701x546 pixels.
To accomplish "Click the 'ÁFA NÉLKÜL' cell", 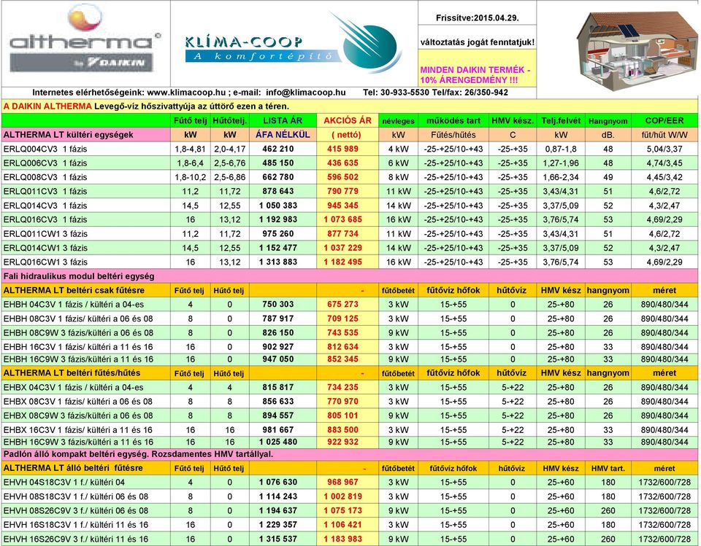I will [x=283, y=135].
